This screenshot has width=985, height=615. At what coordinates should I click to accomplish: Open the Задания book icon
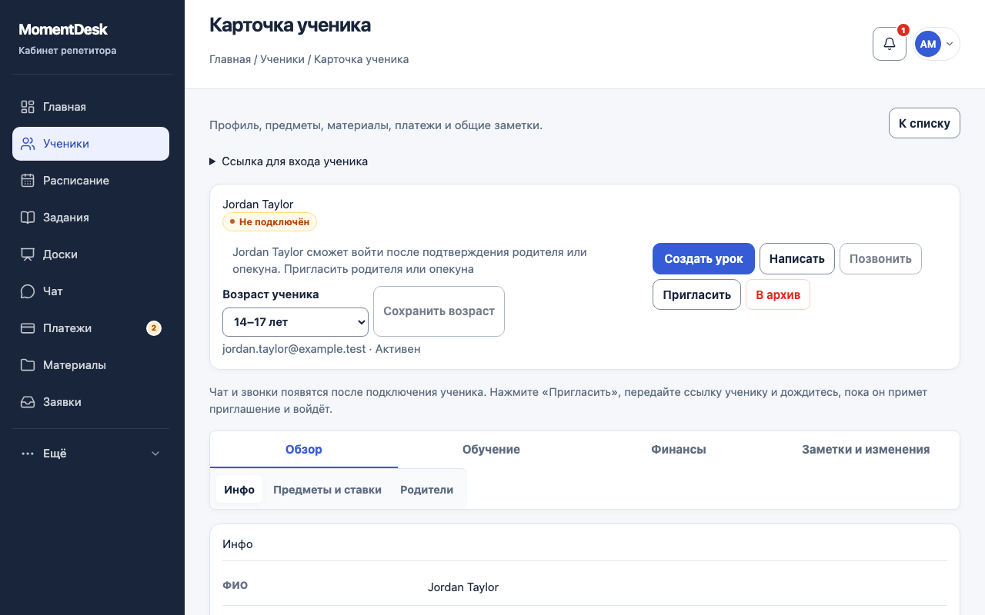pyautogui.click(x=28, y=218)
